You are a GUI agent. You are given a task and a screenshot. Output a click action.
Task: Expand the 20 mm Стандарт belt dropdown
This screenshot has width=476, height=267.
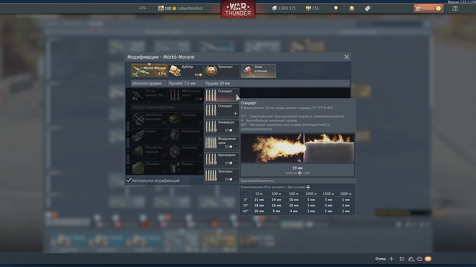pos(222,95)
